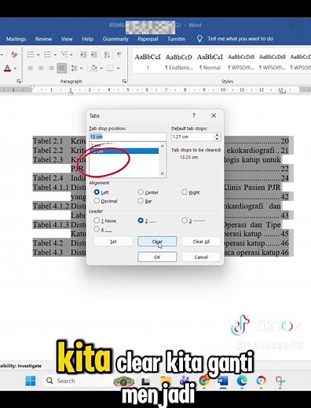Viewport: 311px width, 408px height.
Task: Click the Line and Paragraph Spacing icon
Action: tap(74, 68)
